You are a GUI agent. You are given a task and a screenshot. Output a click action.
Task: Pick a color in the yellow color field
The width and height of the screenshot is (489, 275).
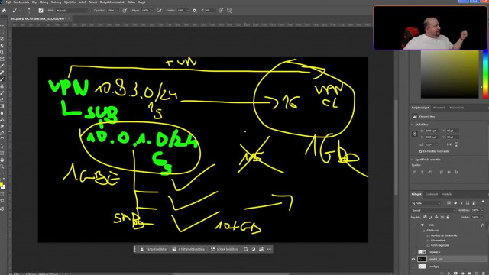click(x=449, y=75)
